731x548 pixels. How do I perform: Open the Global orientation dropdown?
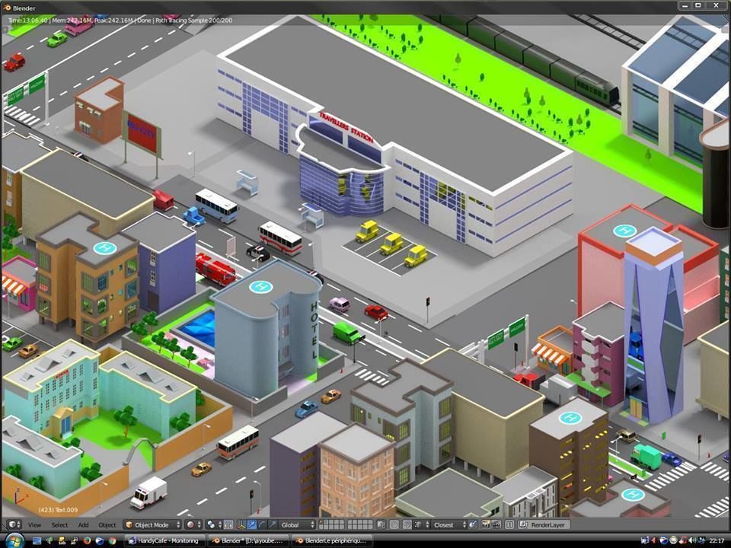297,524
